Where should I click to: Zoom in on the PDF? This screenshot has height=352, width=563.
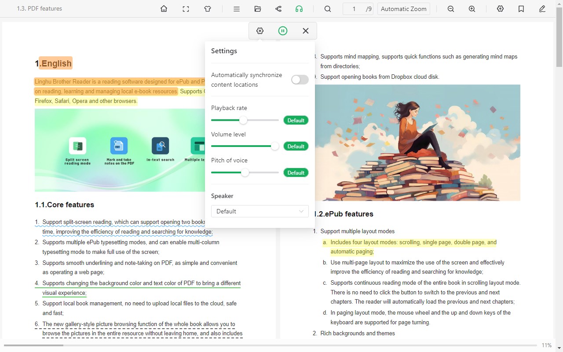click(472, 9)
